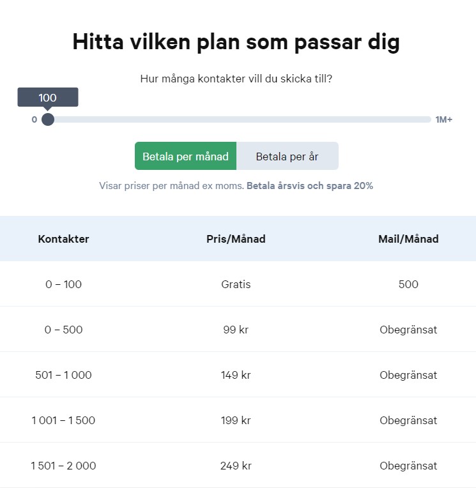Click the 199 kr price
Screen dimensions: 476x488
pyautogui.click(x=236, y=420)
